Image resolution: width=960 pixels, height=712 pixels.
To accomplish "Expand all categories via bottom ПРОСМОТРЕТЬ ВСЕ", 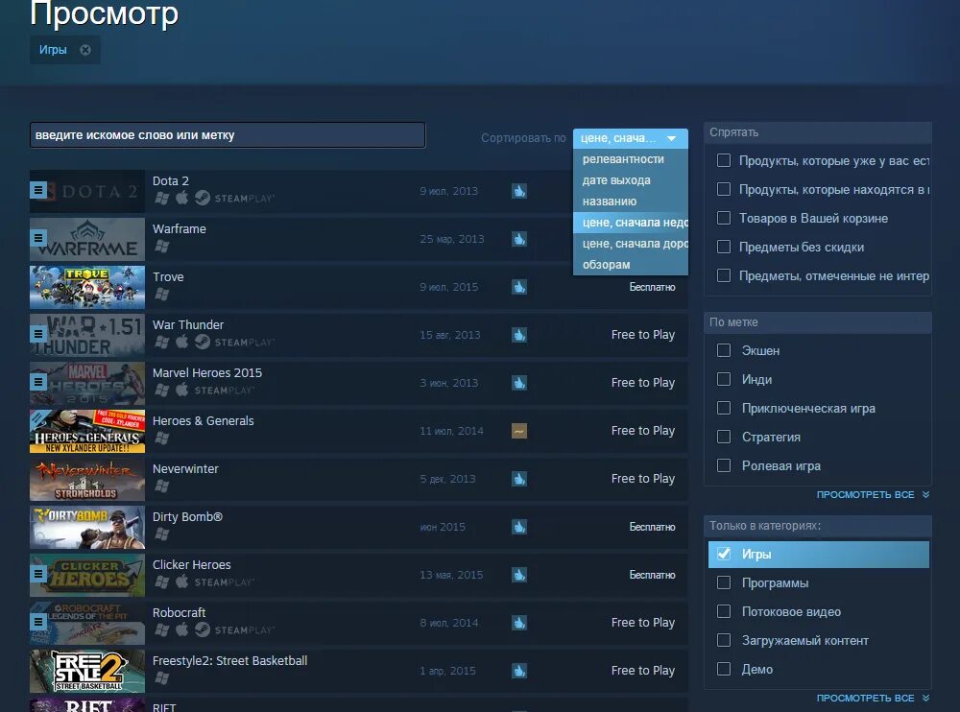I will [x=873, y=698].
